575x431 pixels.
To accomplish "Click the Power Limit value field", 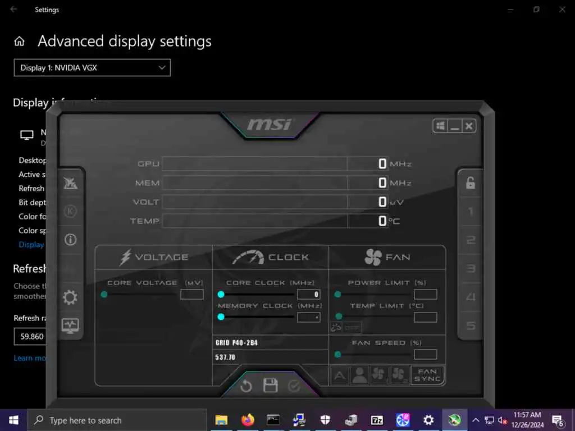I will pos(426,294).
